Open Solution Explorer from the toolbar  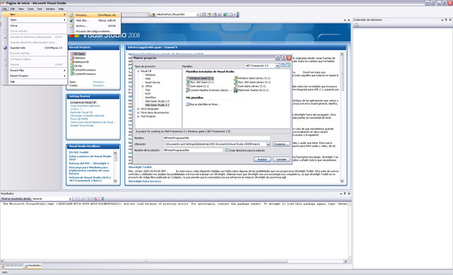(204, 14)
